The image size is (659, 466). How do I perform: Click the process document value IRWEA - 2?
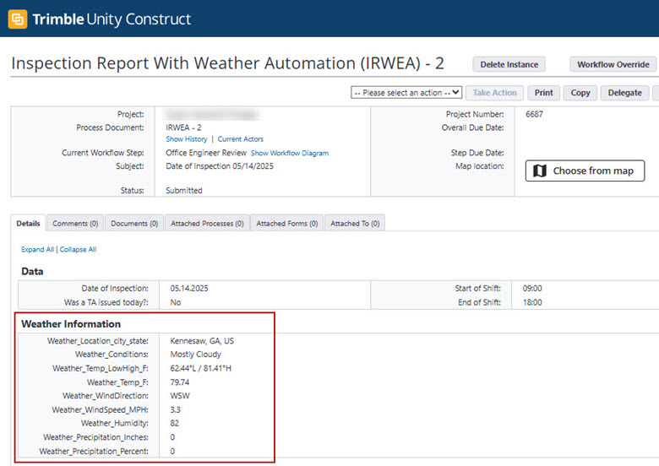pyautogui.click(x=183, y=127)
